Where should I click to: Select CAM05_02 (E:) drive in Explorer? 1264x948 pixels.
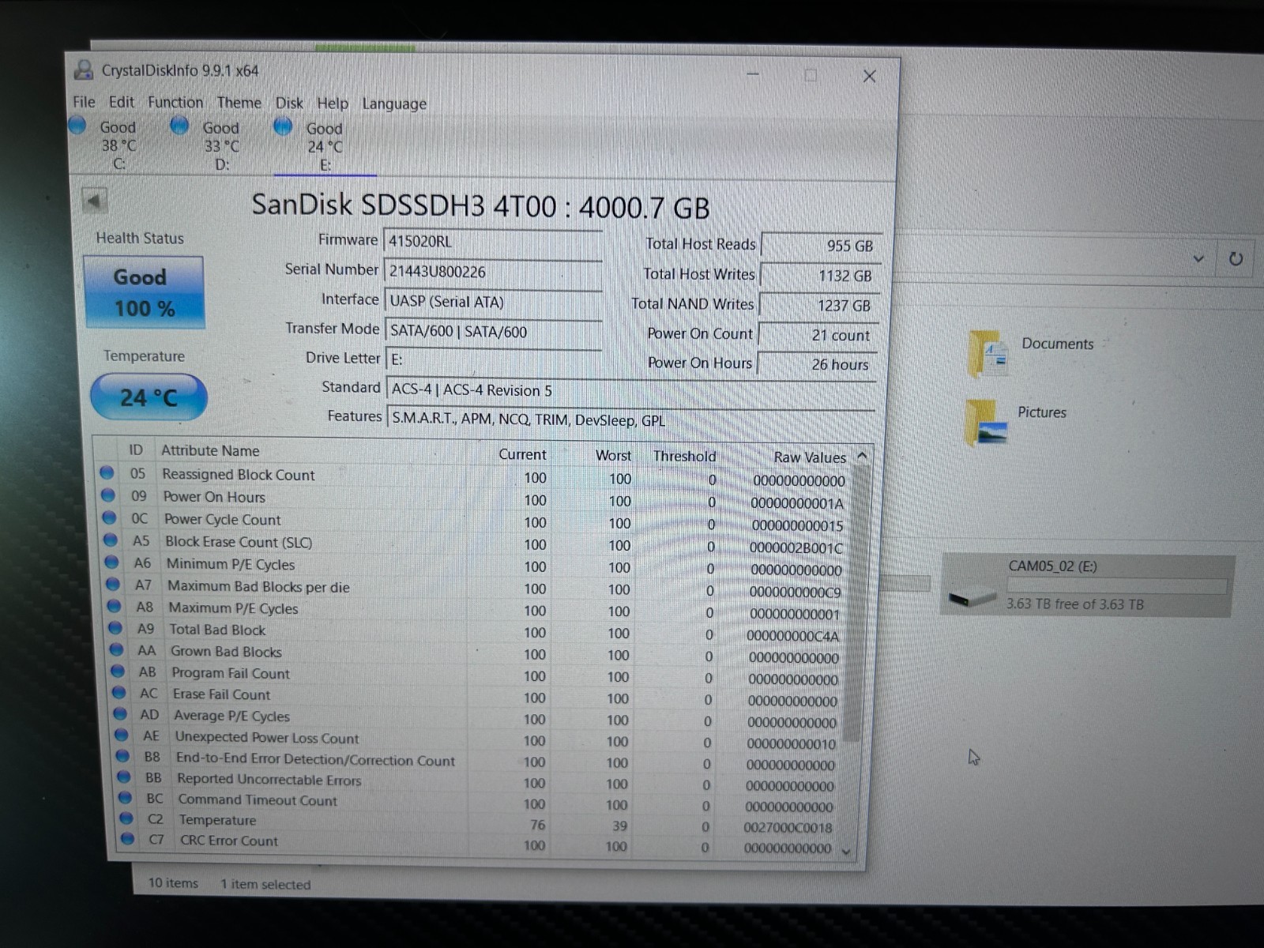tap(1087, 585)
